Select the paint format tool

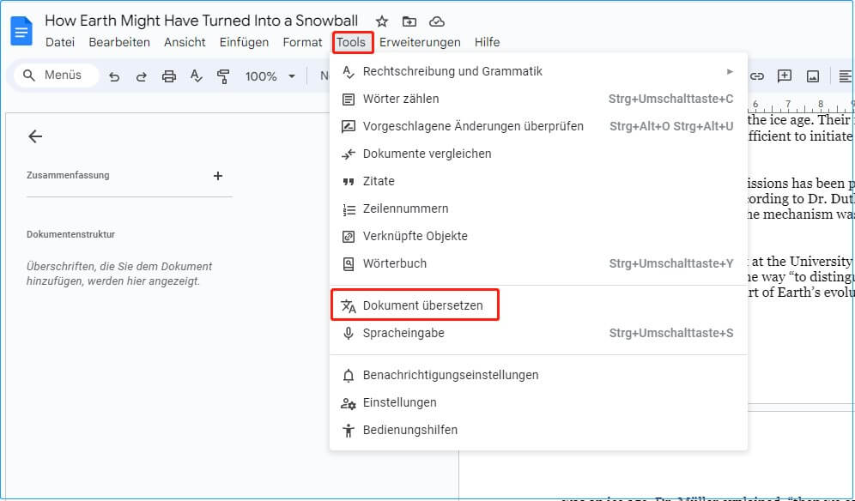point(221,75)
